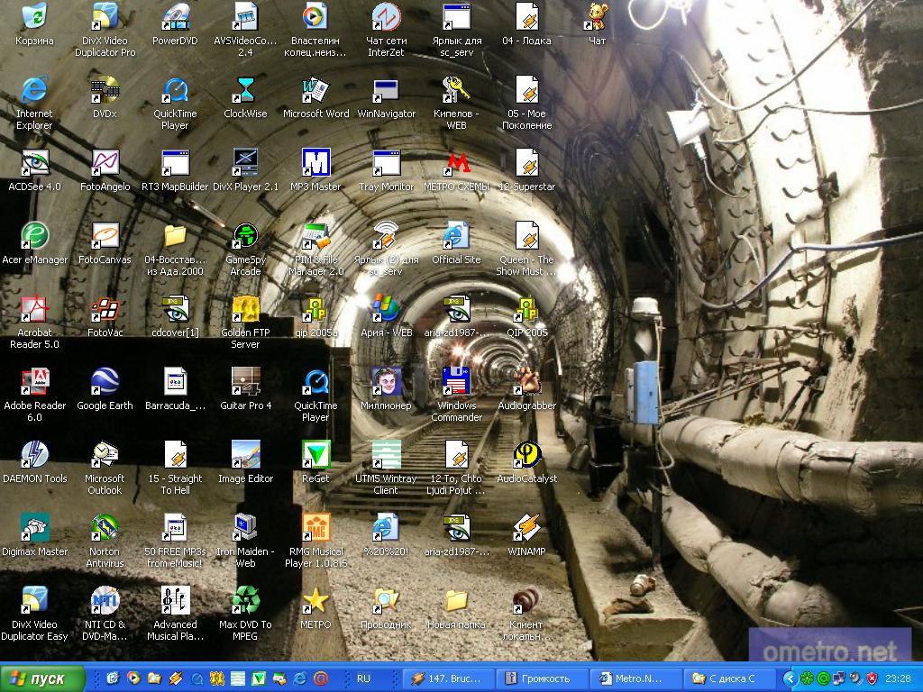Image resolution: width=923 pixels, height=692 pixels.
Task: Launch PowerDVD from the desktop
Action: [175, 18]
